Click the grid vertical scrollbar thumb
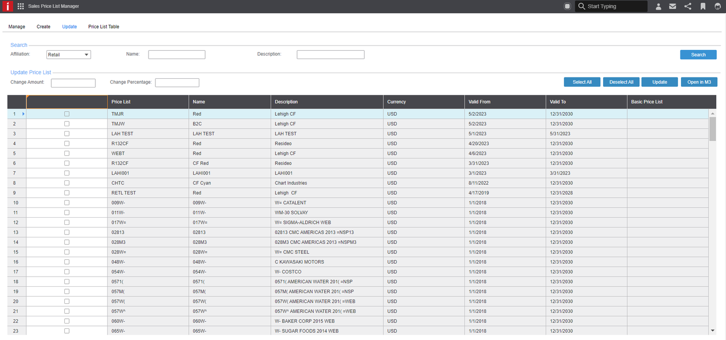The image size is (726, 340). coord(712,129)
